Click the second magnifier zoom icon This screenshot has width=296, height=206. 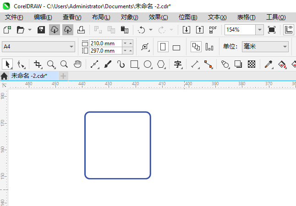pos(64,64)
